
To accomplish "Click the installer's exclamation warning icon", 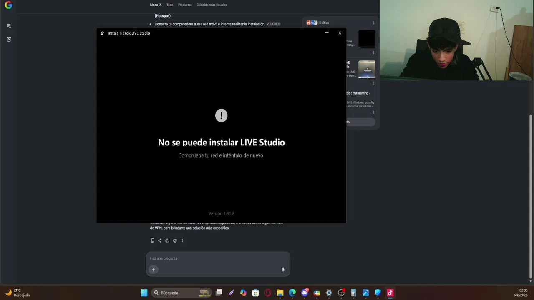I will tap(221, 116).
